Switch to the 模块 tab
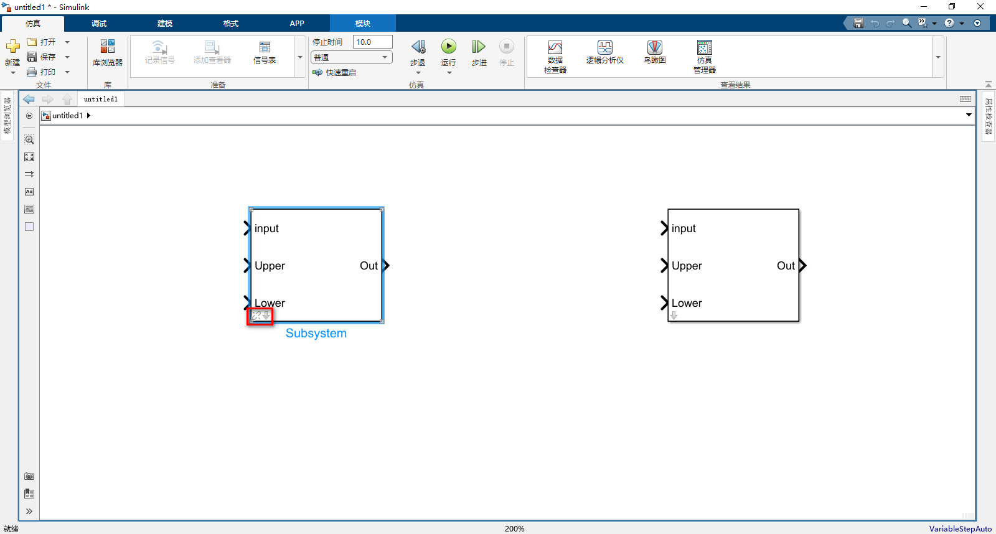996x534 pixels. pyautogui.click(x=363, y=24)
